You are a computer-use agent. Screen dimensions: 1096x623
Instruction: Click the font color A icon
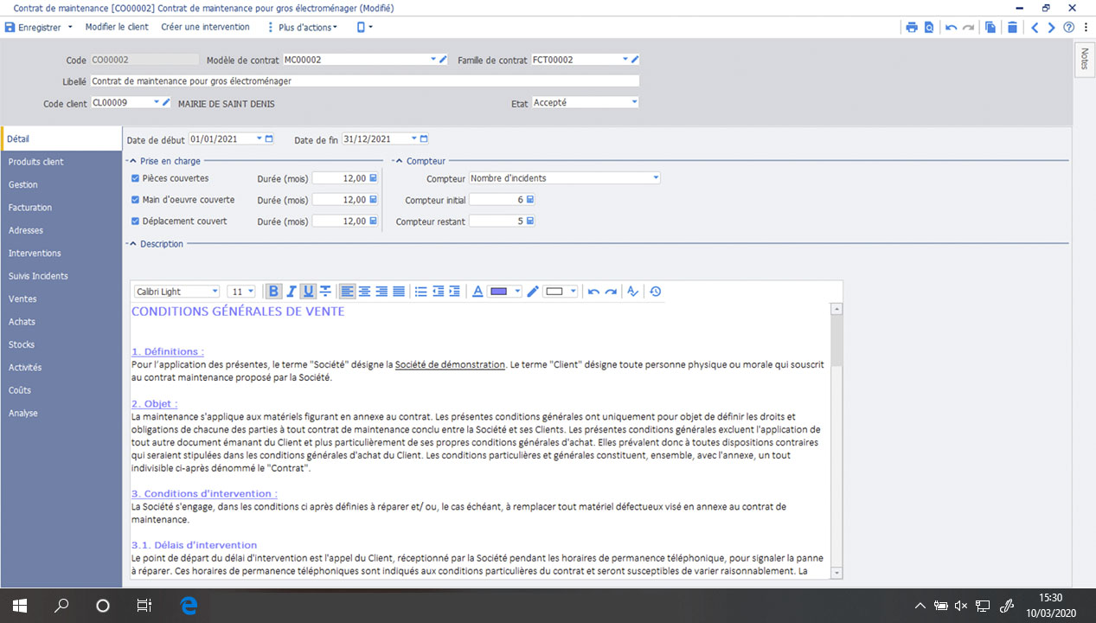(477, 292)
